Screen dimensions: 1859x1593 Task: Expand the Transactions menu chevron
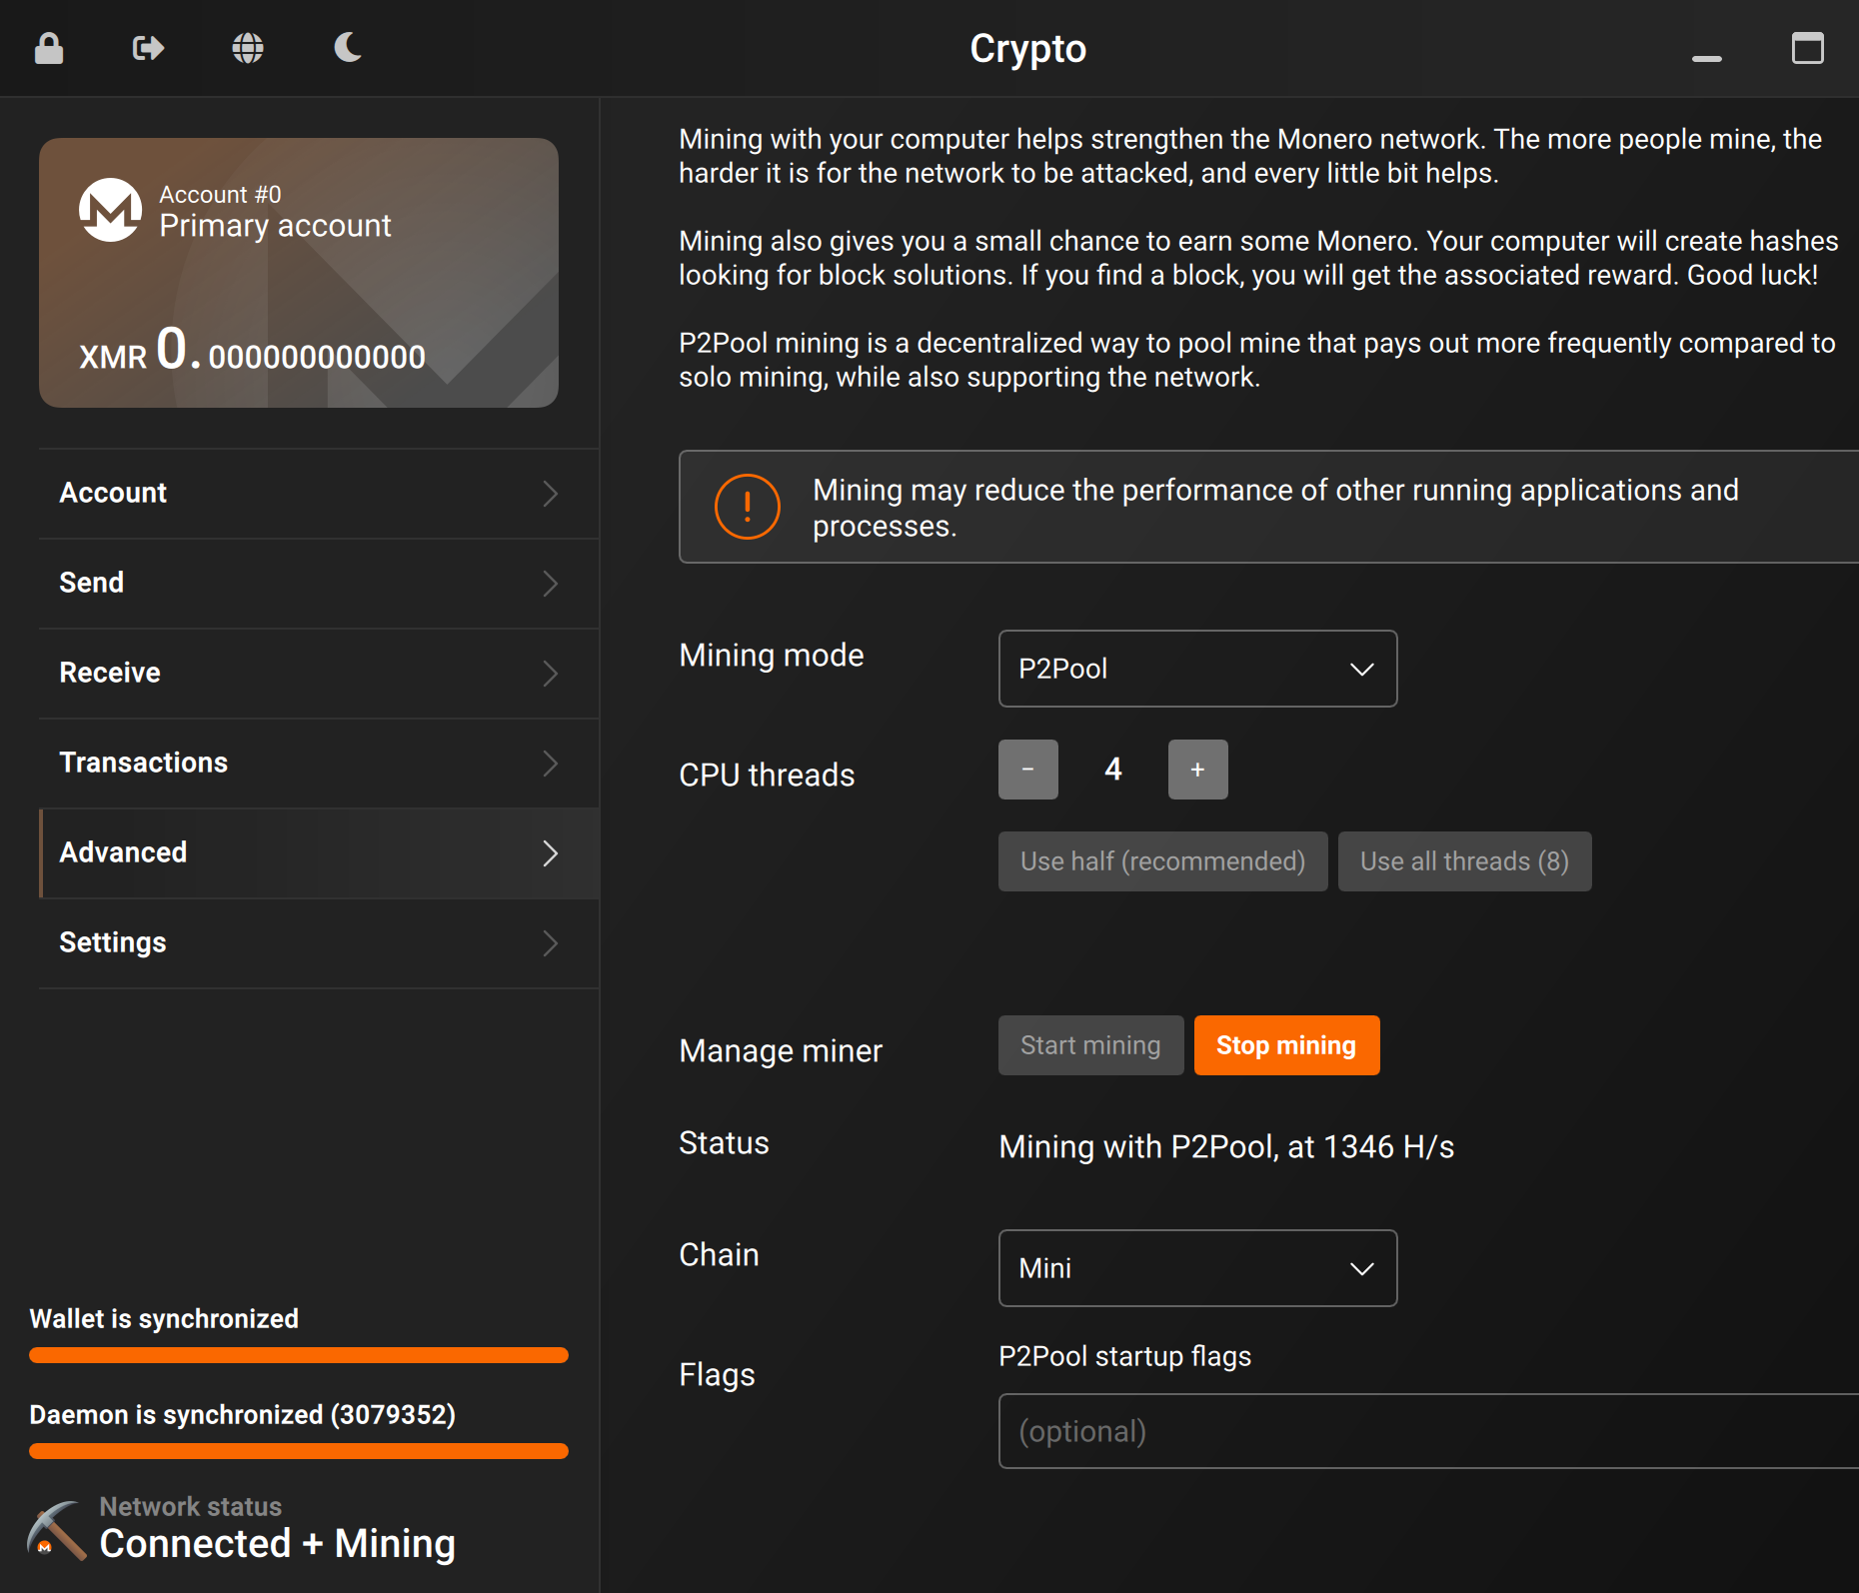pyautogui.click(x=550, y=764)
